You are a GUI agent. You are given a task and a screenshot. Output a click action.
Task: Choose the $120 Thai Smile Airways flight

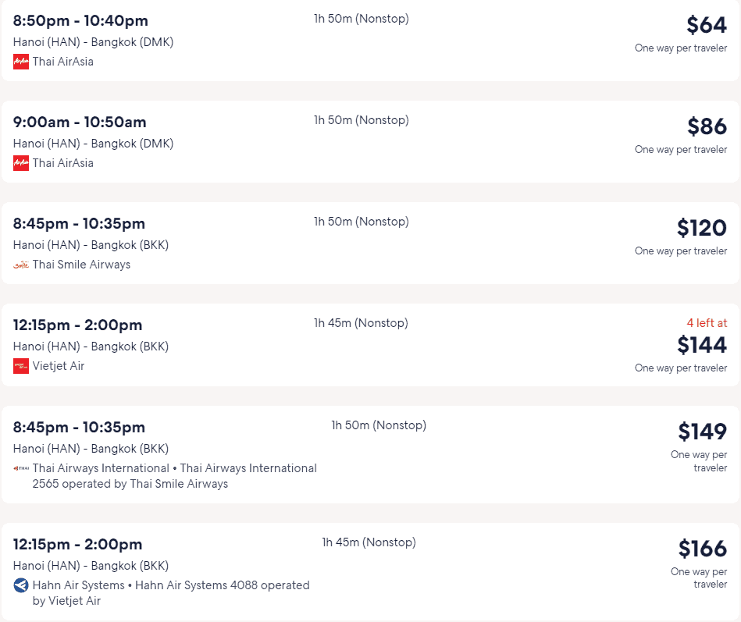coord(370,243)
